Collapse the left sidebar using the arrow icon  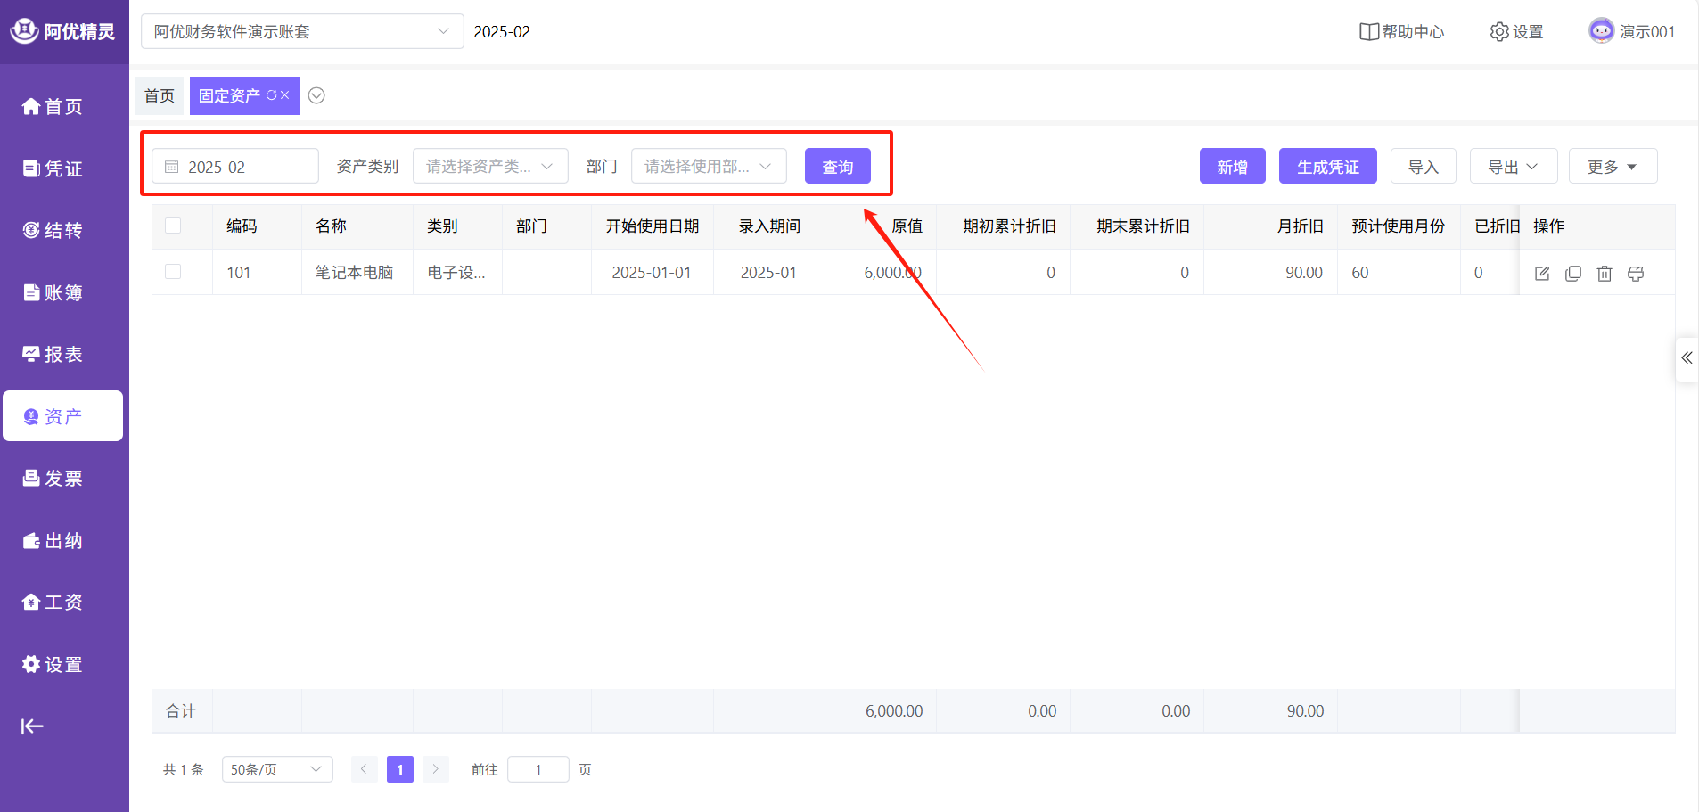click(x=32, y=726)
